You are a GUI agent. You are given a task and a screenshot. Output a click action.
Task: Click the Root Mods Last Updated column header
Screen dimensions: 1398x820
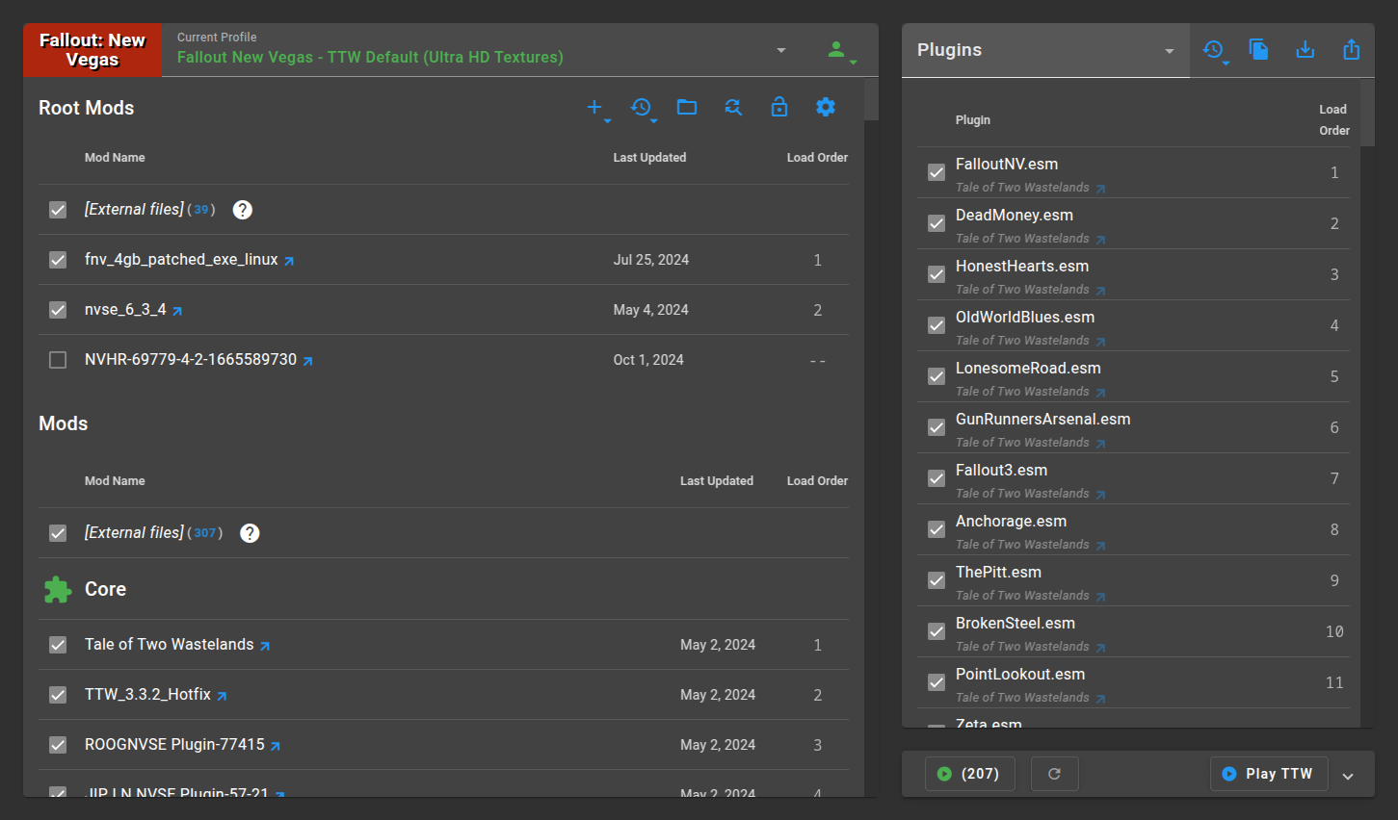click(x=649, y=158)
